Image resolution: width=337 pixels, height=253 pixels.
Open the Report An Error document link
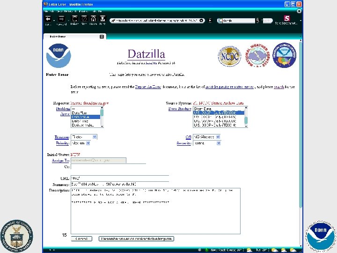[x=148, y=87]
